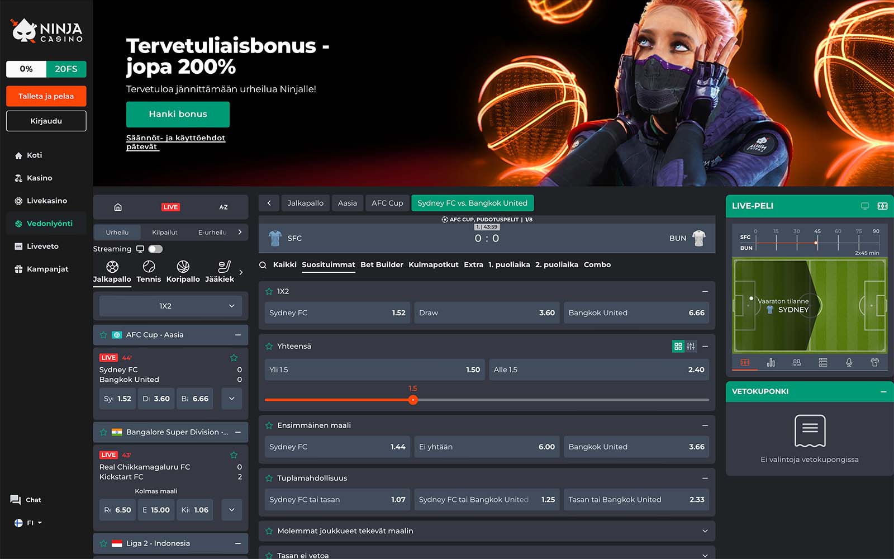Open Kampanjat from the sidebar
This screenshot has width=894, height=559.
(x=41, y=269)
